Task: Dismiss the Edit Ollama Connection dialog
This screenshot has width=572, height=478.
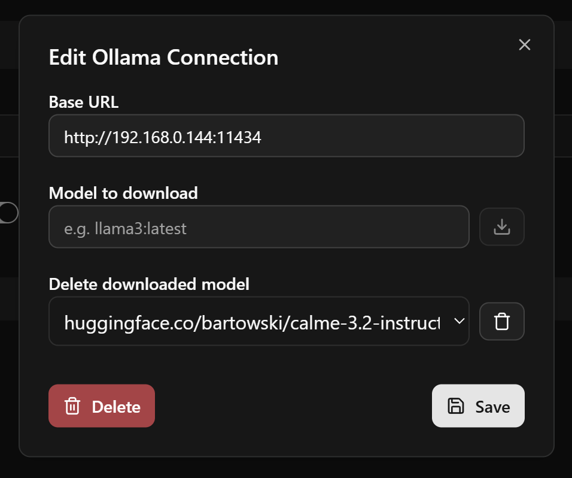Action: coord(524,45)
